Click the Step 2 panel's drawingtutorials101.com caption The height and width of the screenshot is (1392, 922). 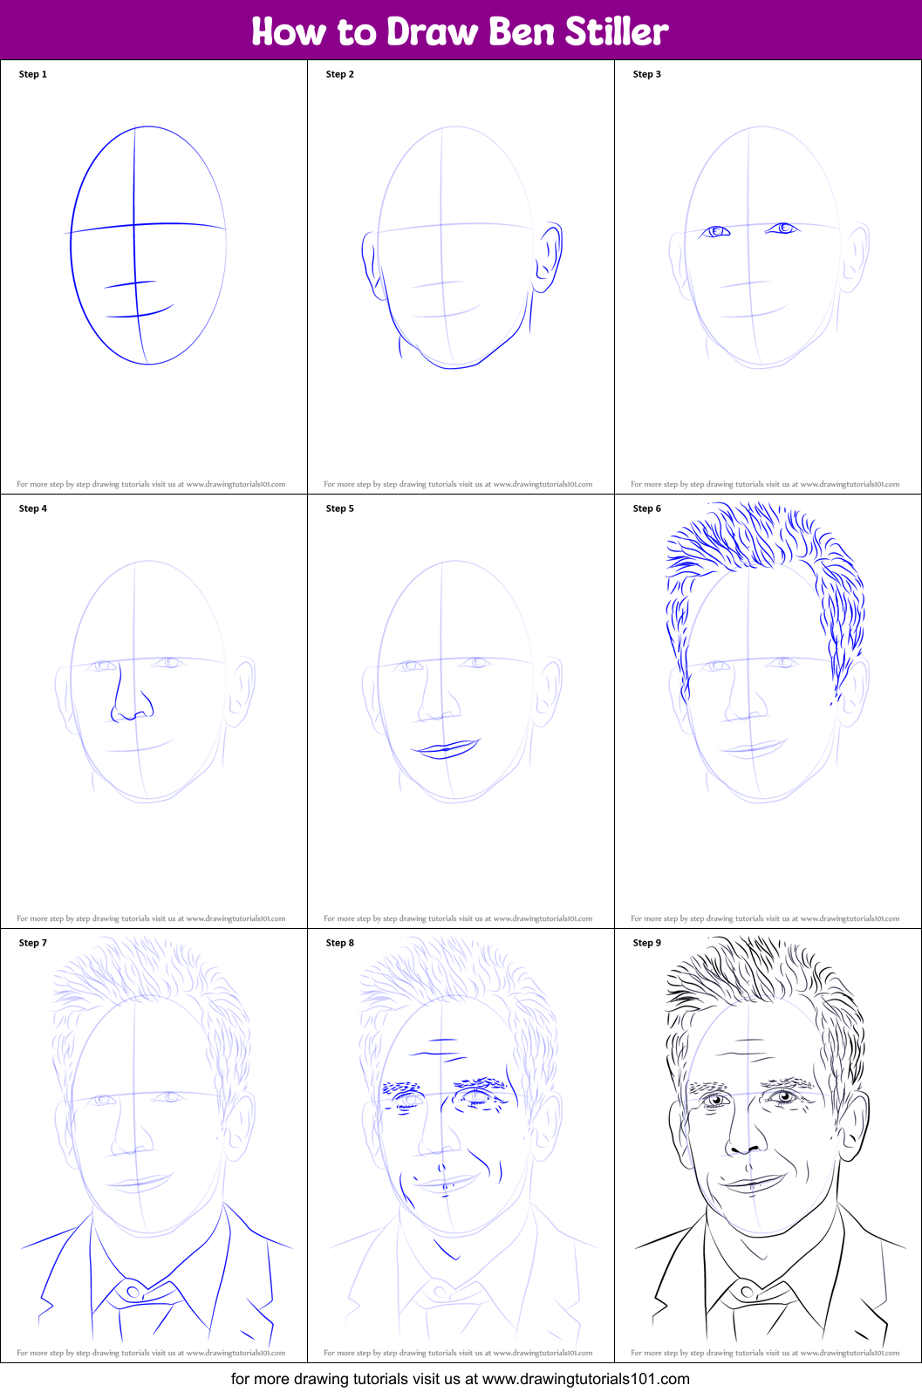pos(458,484)
